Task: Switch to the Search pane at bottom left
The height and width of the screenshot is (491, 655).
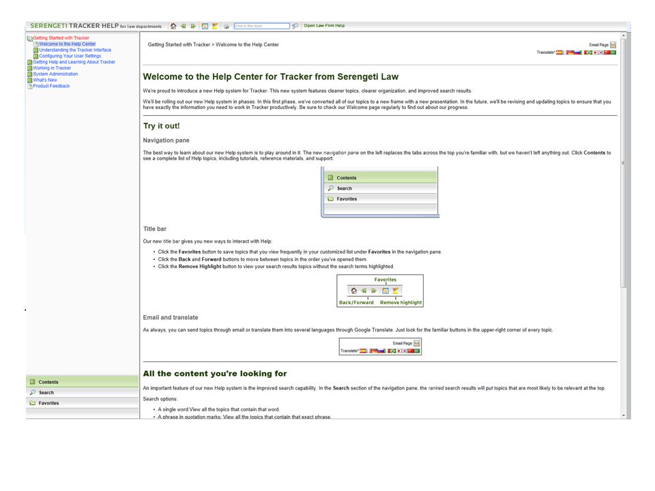Action: pos(83,393)
